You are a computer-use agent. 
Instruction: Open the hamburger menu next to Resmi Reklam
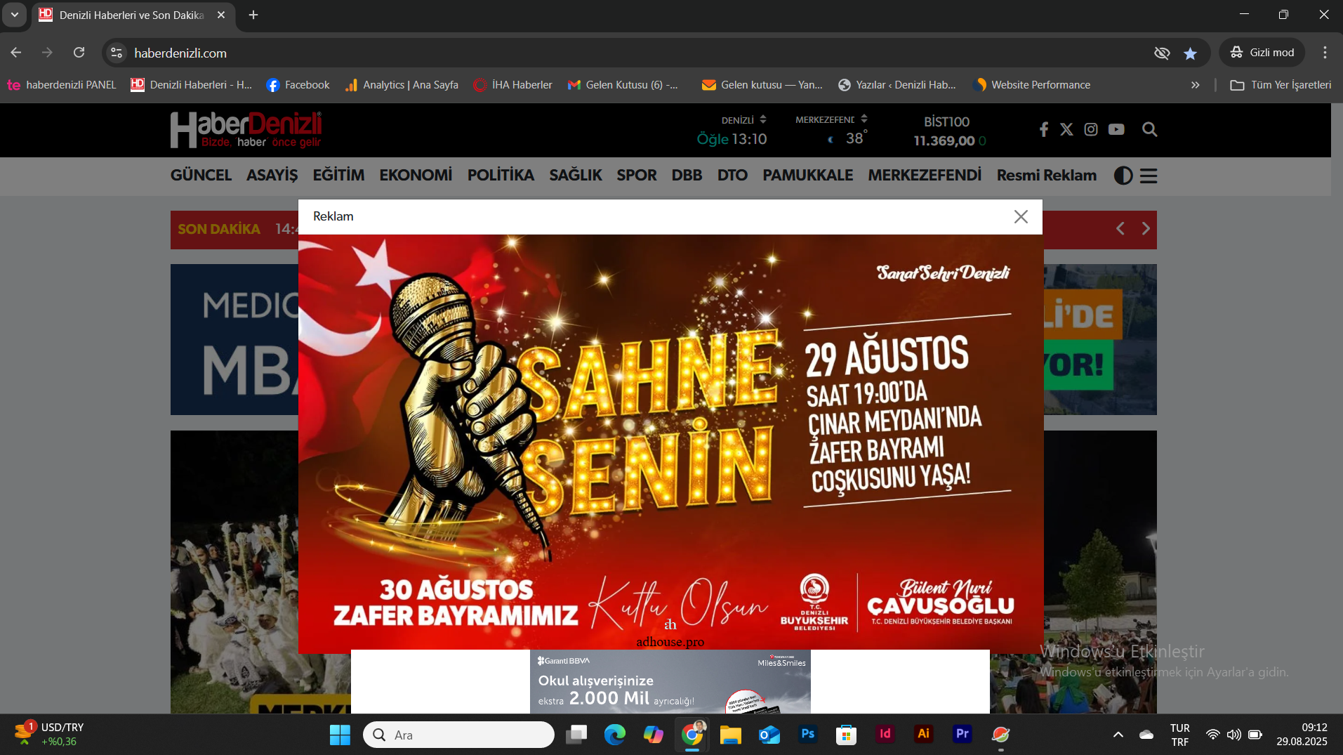[1149, 176]
